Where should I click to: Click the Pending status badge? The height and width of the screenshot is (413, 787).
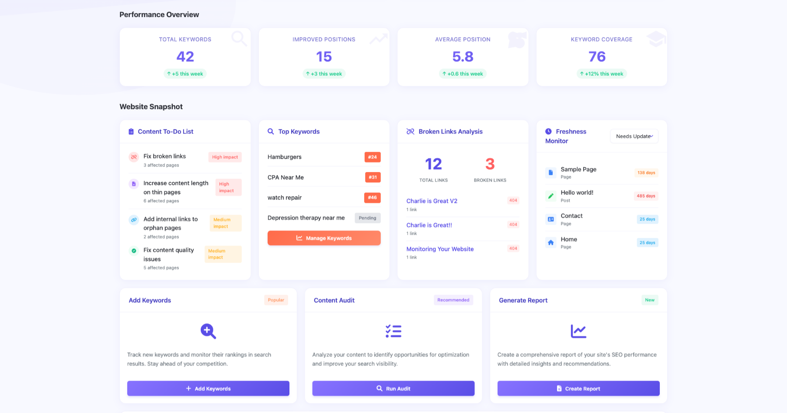click(x=367, y=218)
